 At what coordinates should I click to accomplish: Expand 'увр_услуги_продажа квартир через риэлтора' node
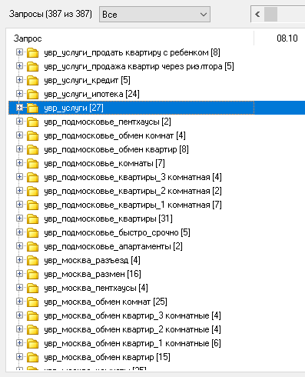19,66
